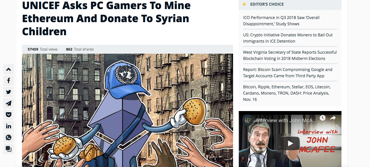Share article on Twitter
Screen dimensions: 370x167
[x=9, y=92]
